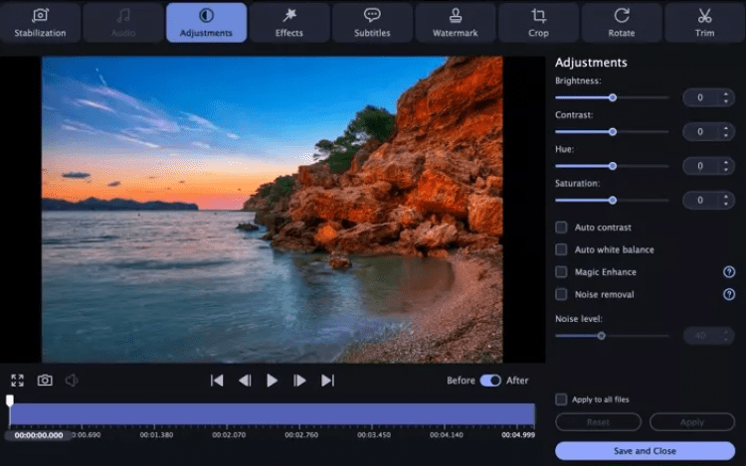Open the Stabilization tab
The height and width of the screenshot is (466, 746).
40,22
